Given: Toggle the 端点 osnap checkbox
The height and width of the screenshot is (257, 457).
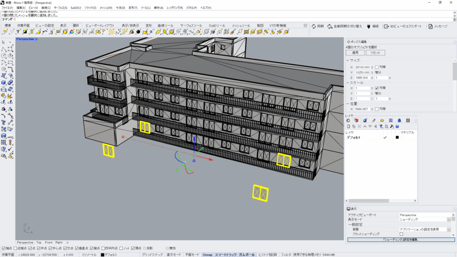Looking at the screenshot, I should point(4,248).
